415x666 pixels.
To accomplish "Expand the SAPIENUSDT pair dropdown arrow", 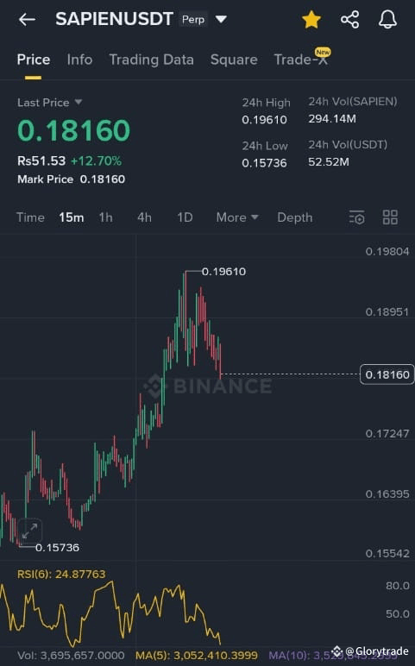I will (222, 20).
